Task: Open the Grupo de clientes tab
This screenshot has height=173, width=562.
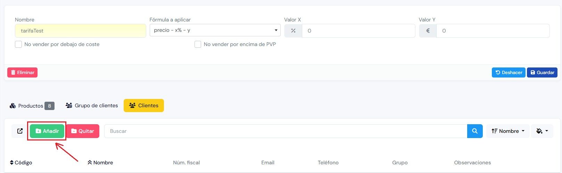Action: point(92,106)
